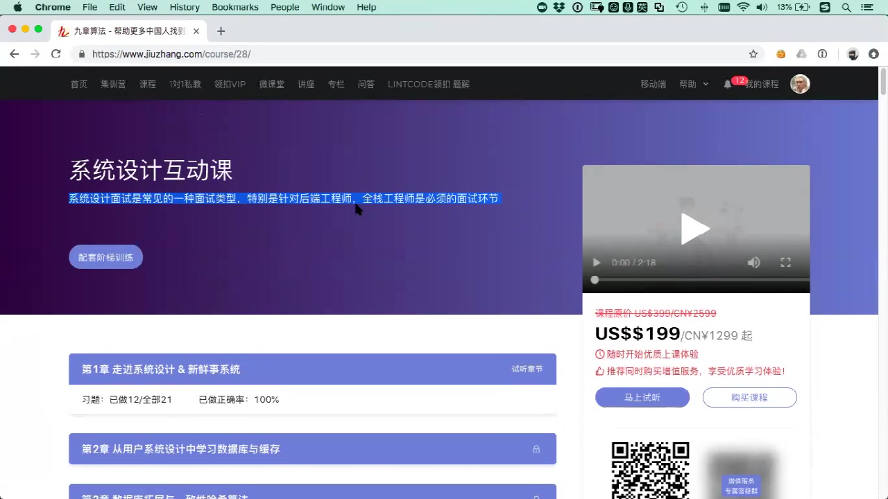Mute the preview video
888x499 pixels.
(753, 263)
